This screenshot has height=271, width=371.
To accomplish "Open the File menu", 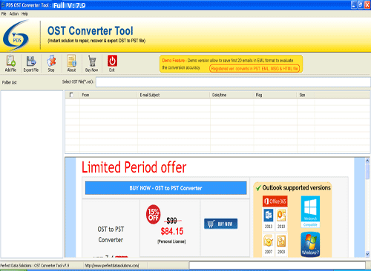I will pos(4,14).
